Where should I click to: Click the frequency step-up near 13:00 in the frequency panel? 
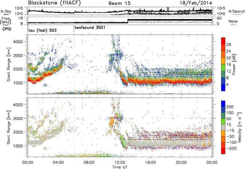coord(128,21)
